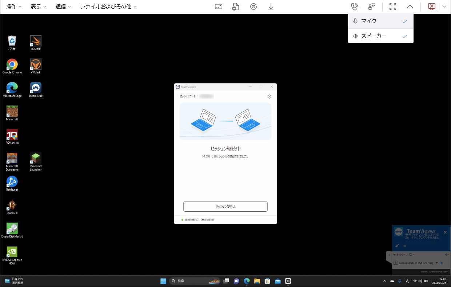Image resolution: width=451 pixels, height=287 pixels.
Task: Open the chat participants icon
Action: tap(372, 7)
